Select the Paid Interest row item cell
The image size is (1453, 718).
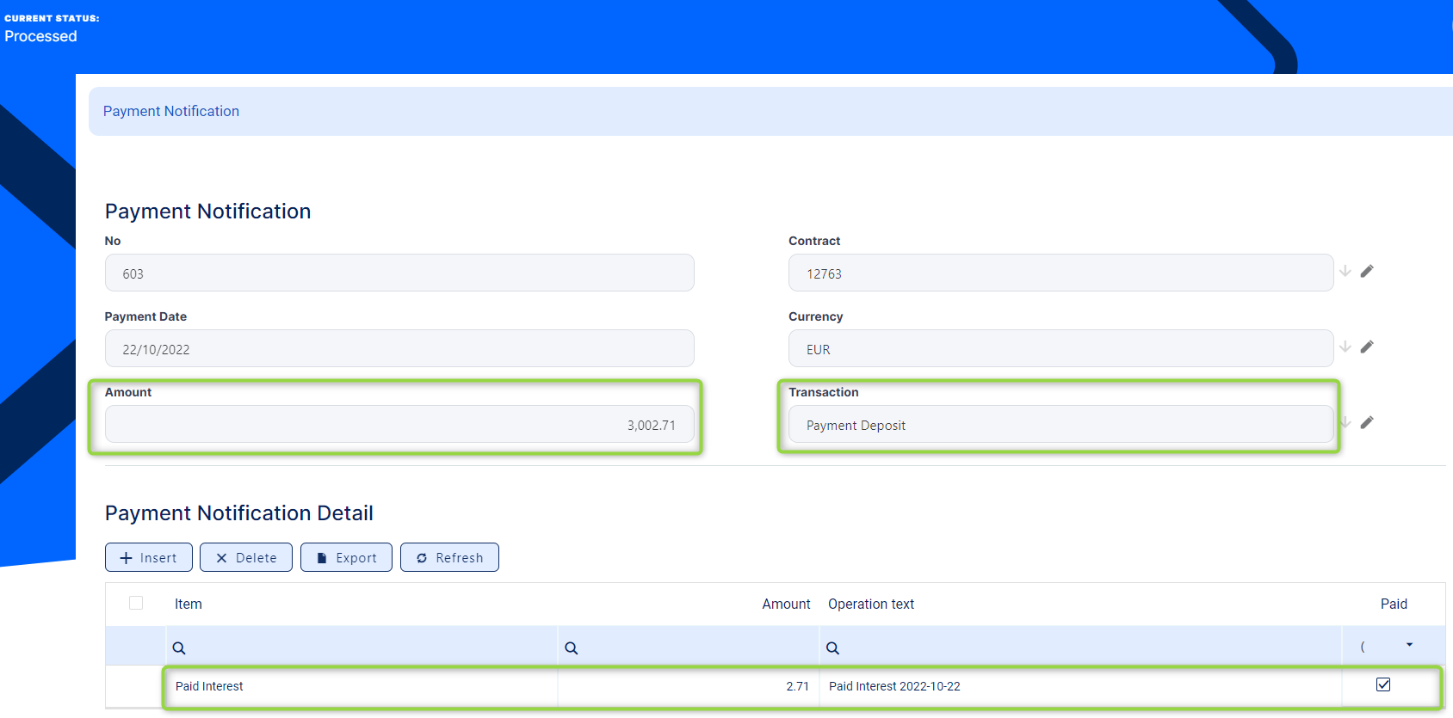tap(360, 686)
